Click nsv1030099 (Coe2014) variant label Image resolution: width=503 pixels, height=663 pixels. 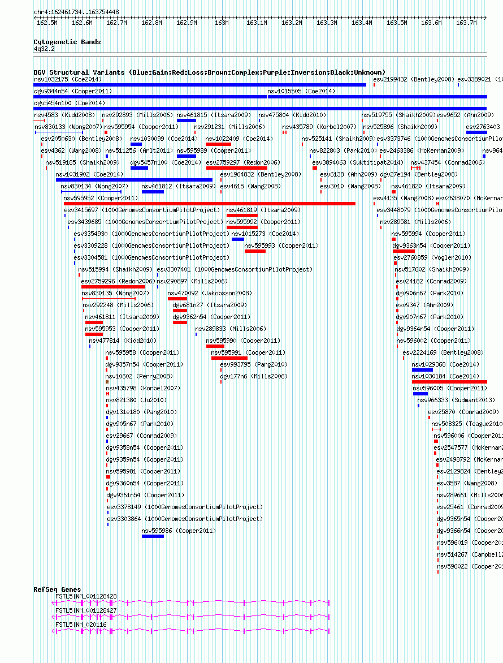coord(164,138)
